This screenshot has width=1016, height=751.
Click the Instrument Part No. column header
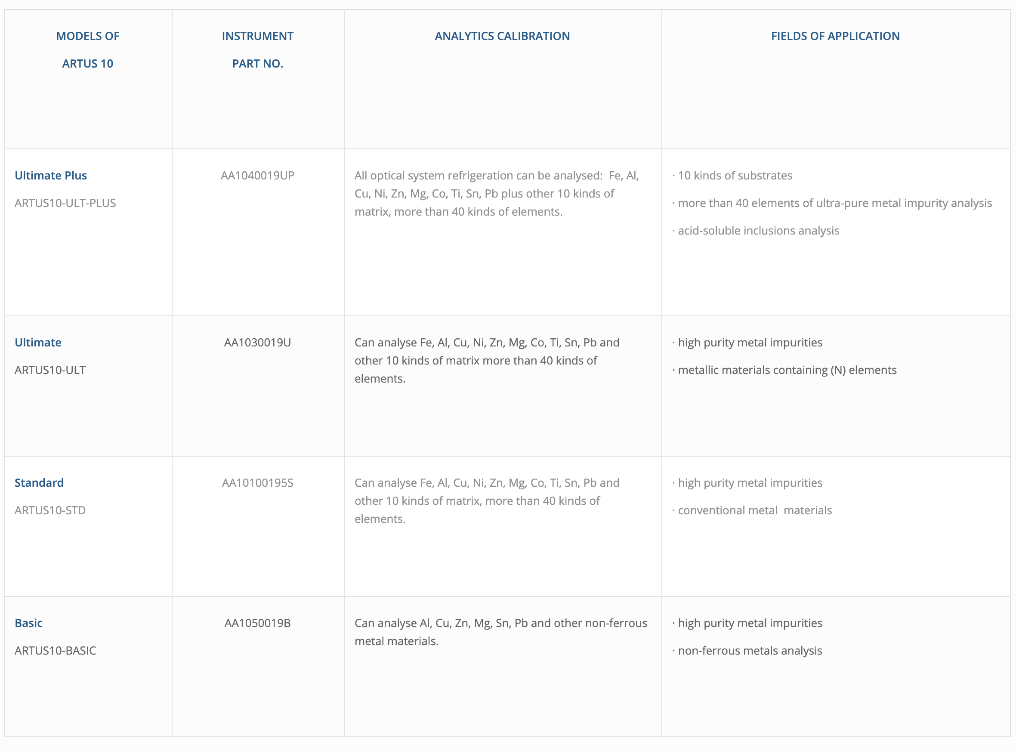[x=257, y=49]
